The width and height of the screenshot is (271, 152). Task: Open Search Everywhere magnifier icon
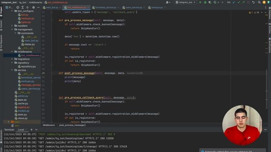click(259, 2)
